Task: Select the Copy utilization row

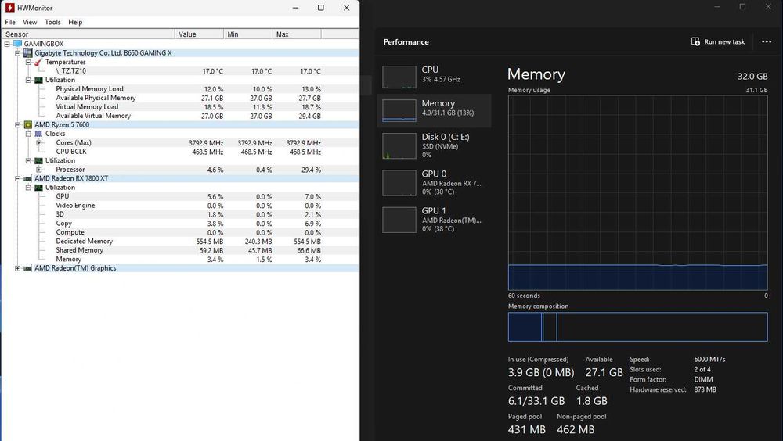Action: coord(181,224)
